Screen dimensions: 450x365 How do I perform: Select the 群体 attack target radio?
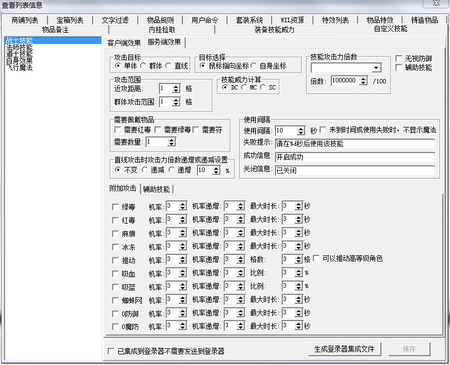coord(143,66)
